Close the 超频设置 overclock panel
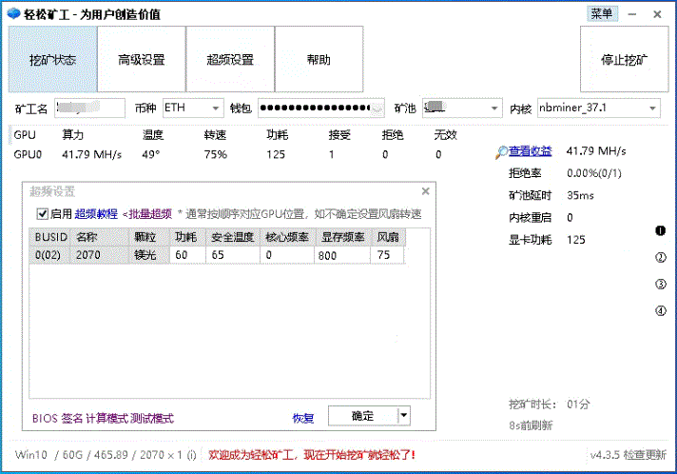This screenshot has width=677, height=474. coord(426,191)
